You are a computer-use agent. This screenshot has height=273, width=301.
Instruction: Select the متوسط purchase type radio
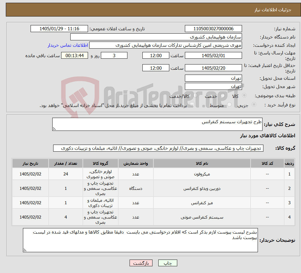[229, 105]
